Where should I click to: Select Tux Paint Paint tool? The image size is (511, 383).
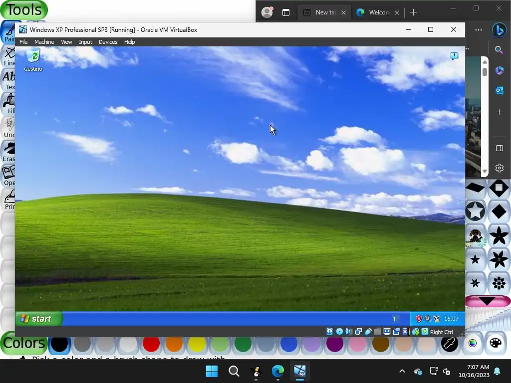click(8, 32)
